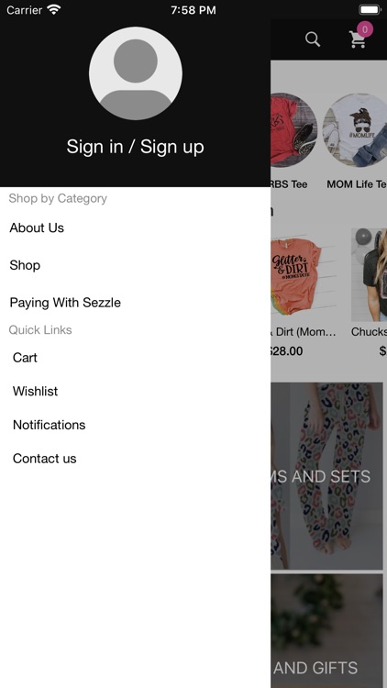Image resolution: width=387 pixels, height=688 pixels.
Task: Open Sign in / Sign up
Action: click(135, 147)
